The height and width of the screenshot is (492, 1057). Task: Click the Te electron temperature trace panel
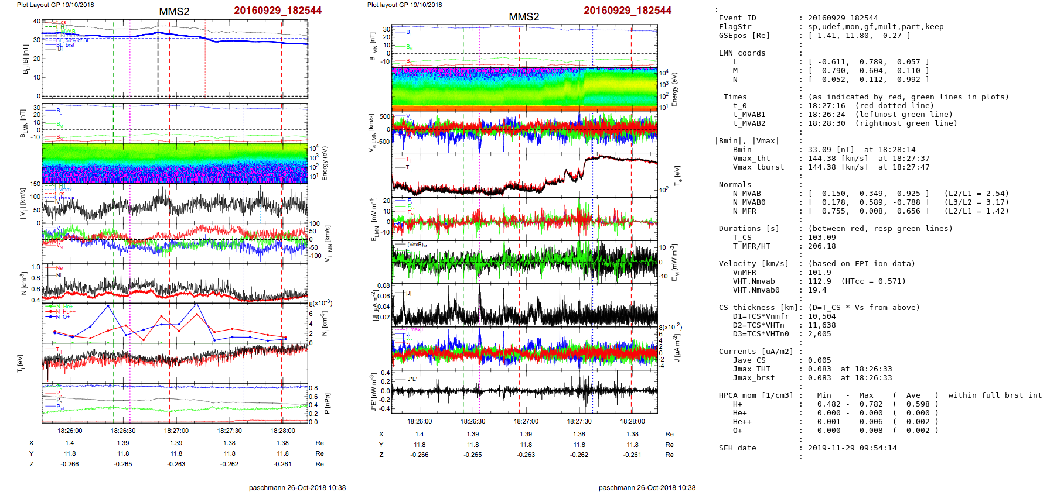coord(524,176)
